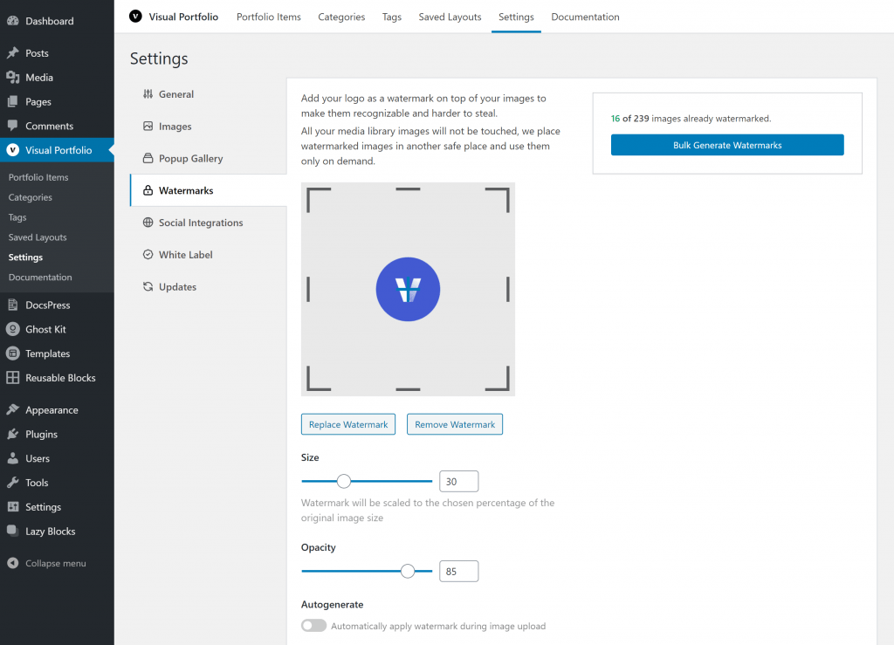Click the Comments speech bubble icon

(12, 126)
